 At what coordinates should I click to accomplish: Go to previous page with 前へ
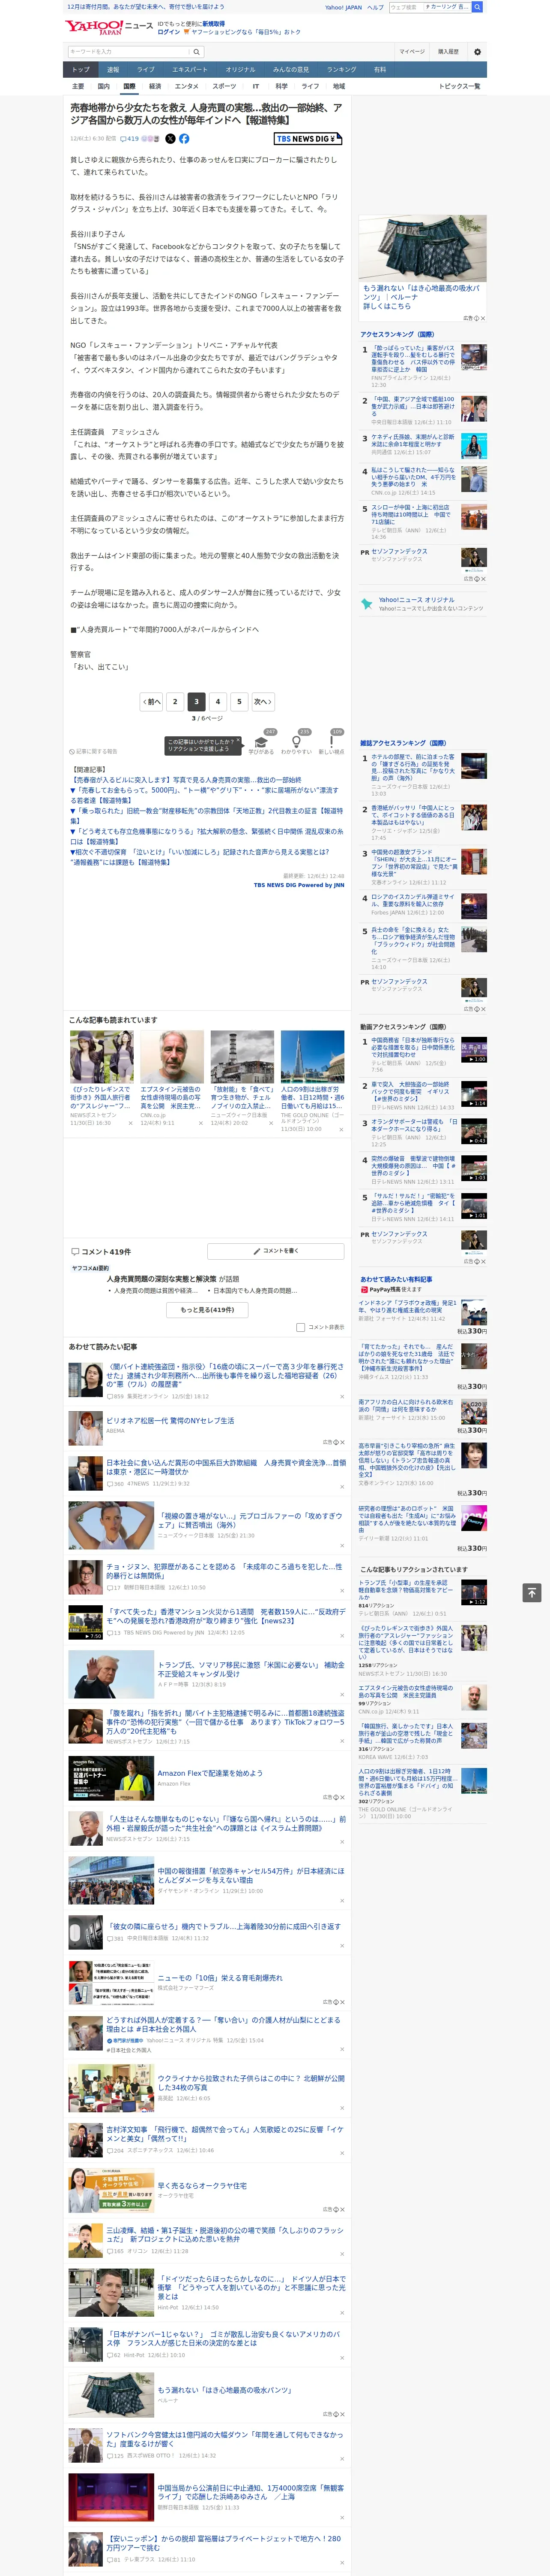[151, 702]
